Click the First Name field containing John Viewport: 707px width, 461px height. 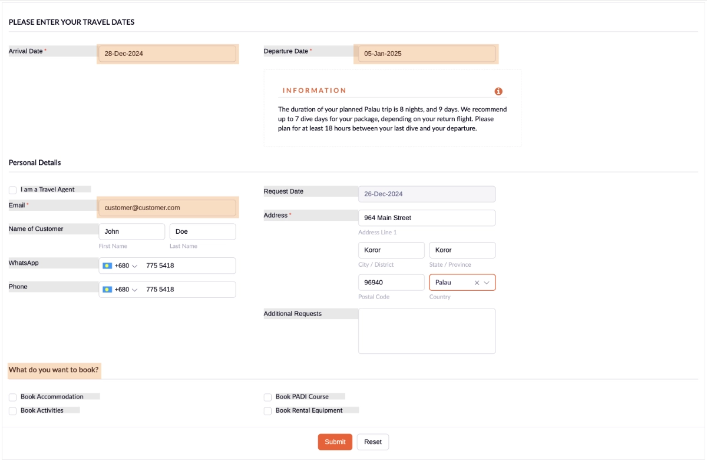[x=131, y=231]
